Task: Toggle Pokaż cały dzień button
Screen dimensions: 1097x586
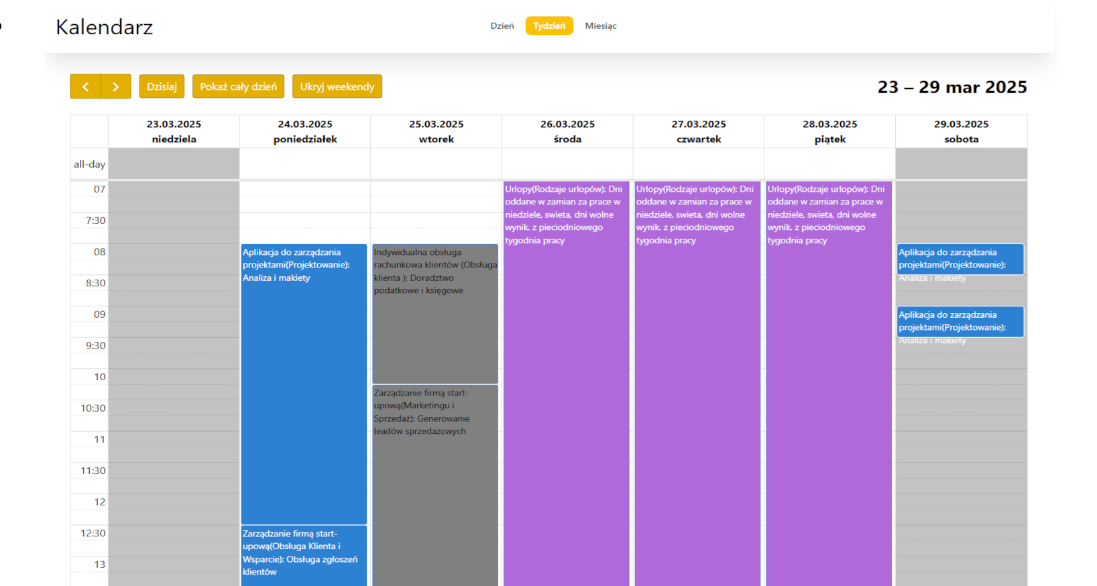Action: point(238,86)
